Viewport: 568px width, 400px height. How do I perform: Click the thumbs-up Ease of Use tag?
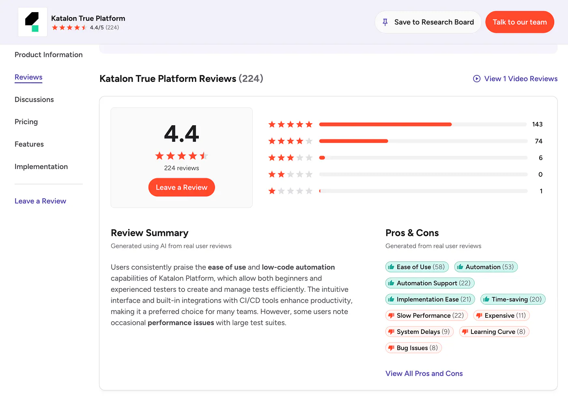[417, 267]
